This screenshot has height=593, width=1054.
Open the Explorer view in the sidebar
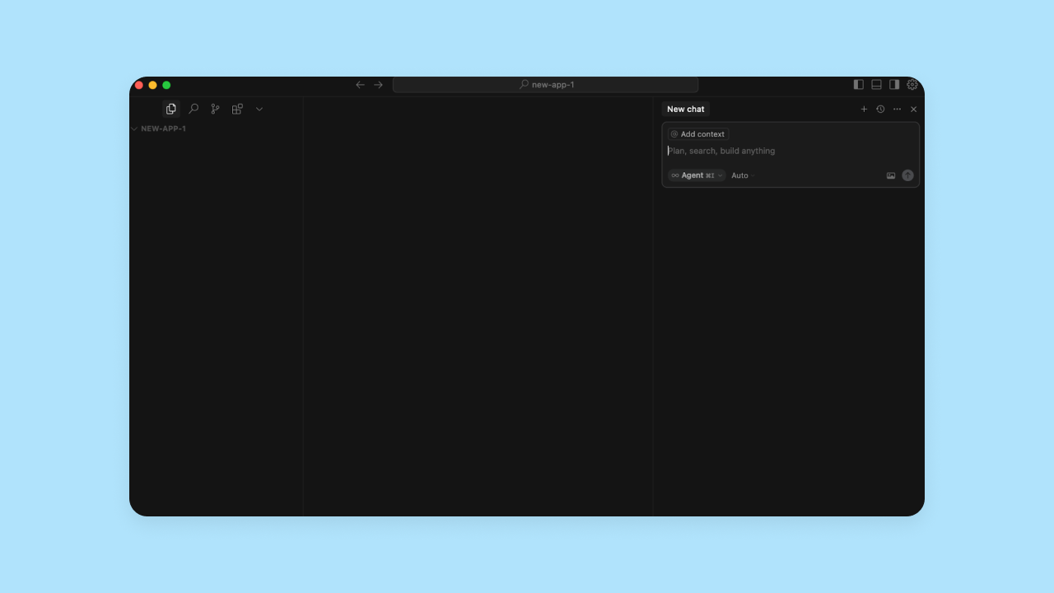click(170, 108)
